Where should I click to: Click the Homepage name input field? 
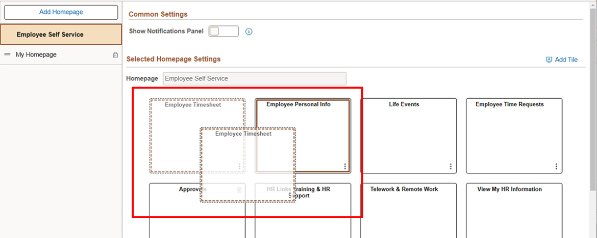pos(254,79)
